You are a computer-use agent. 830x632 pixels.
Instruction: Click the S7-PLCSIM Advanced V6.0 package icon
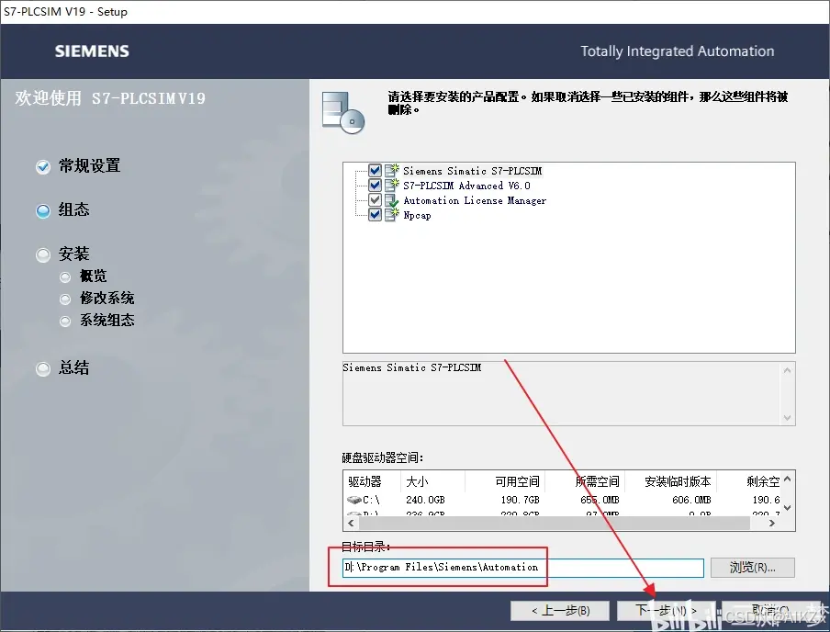point(392,186)
